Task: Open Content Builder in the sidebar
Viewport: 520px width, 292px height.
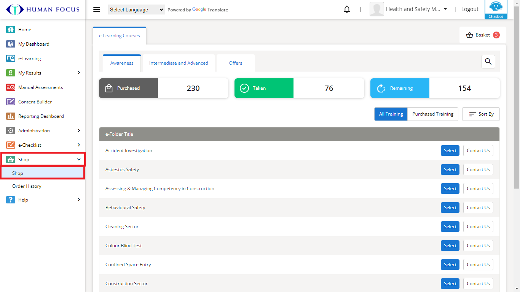Action: (35, 102)
